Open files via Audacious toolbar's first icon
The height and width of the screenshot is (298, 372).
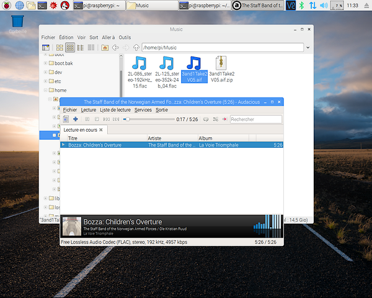click(66, 119)
